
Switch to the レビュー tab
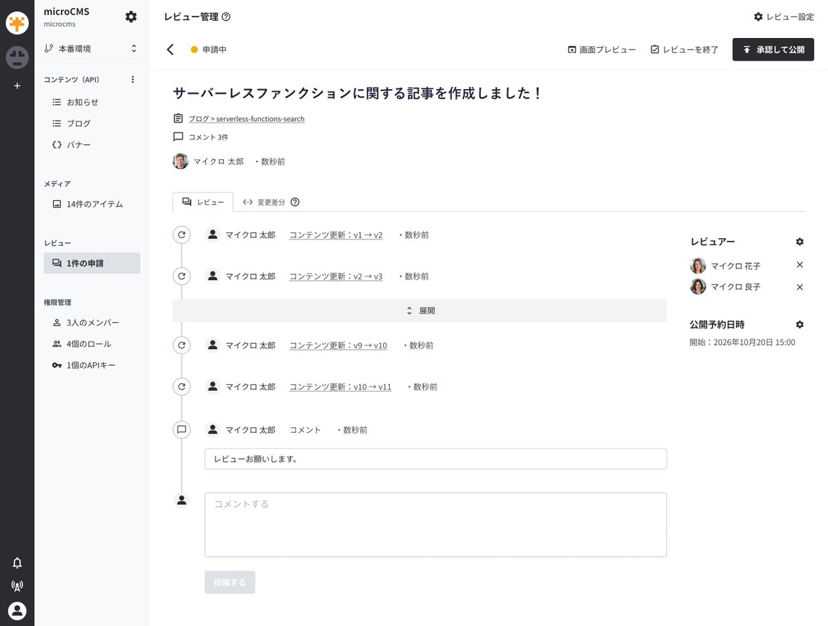203,202
